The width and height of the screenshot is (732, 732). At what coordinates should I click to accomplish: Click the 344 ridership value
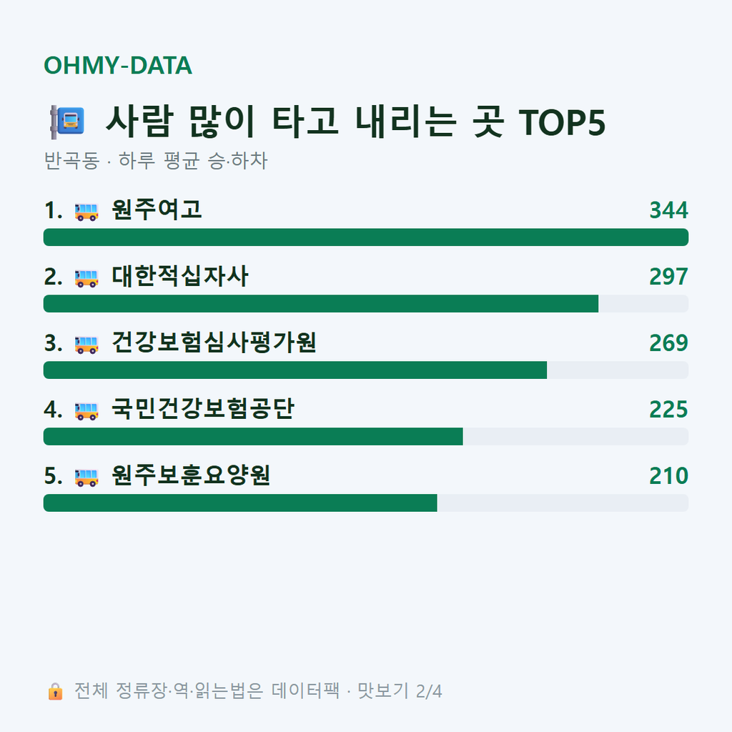point(668,210)
